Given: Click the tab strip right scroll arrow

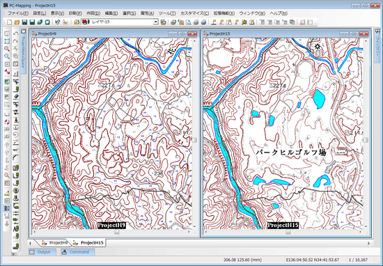Looking at the screenshot, I should pyautogui.click(x=368, y=243).
